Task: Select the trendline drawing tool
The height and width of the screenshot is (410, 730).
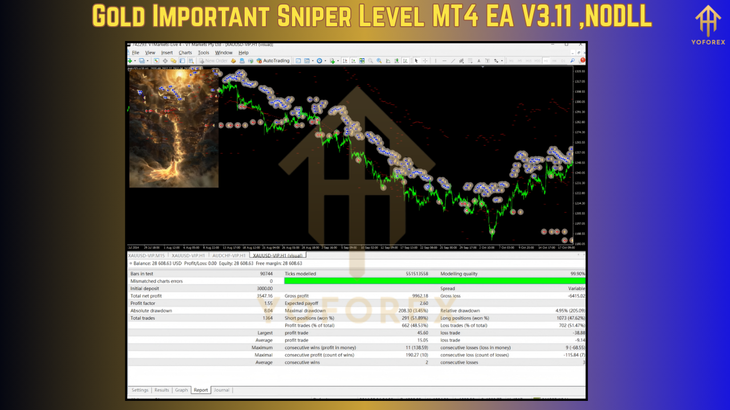Action: 453,60
